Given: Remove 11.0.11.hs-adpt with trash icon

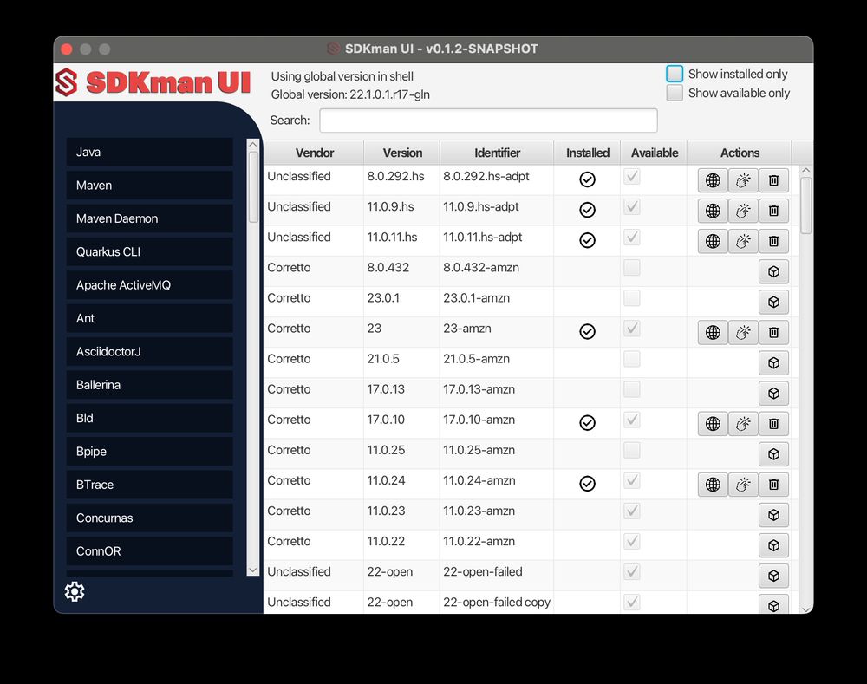Looking at the screenshot, I should click(x=773, y=241).
